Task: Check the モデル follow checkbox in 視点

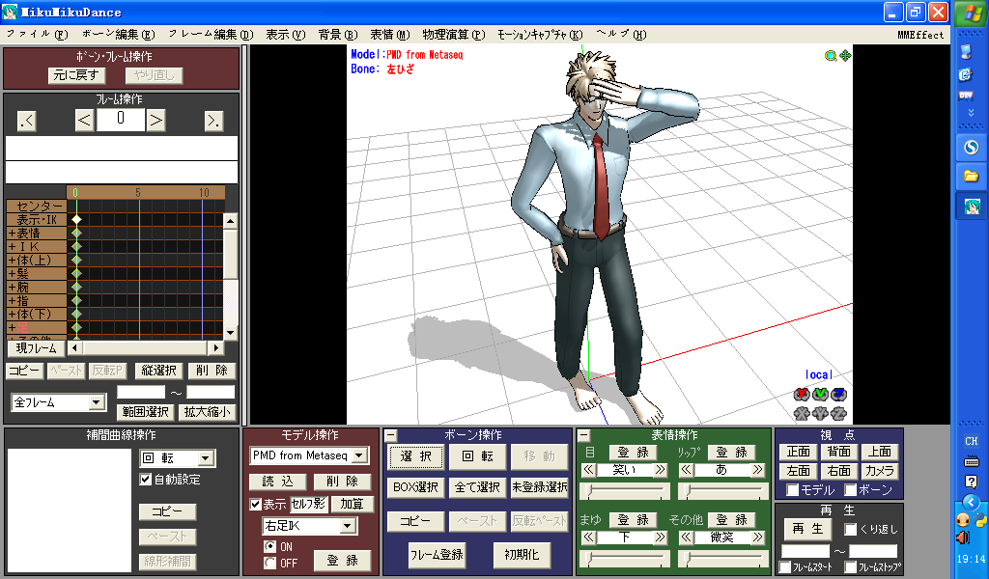Action: click(x=793, y=490)
